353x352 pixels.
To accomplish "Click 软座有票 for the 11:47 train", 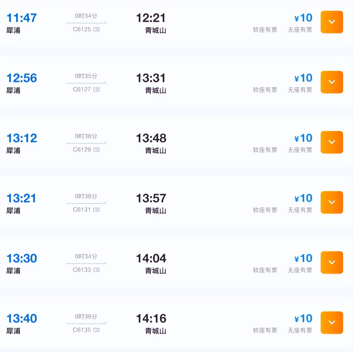I will click(265, 30).
